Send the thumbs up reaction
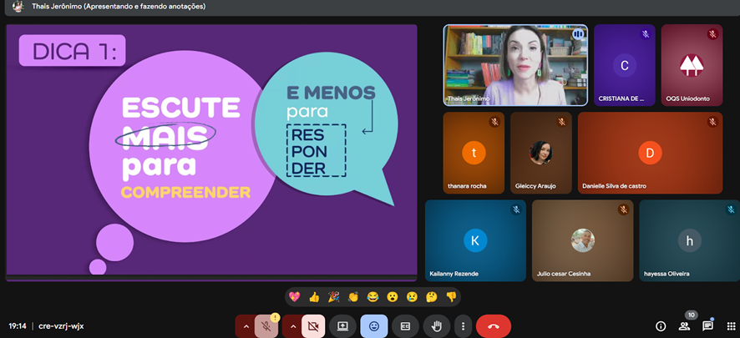The width and height of the screenshot is (740, 338). tap(314, 296)
